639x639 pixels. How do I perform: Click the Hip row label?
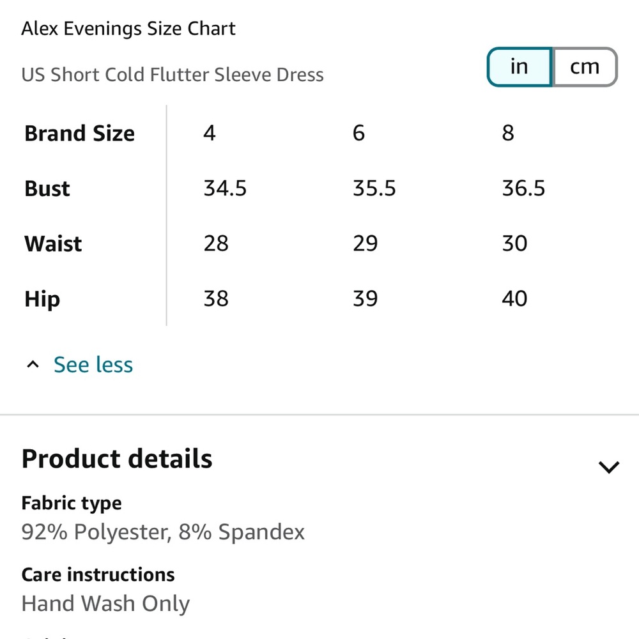tap(42, 300)
